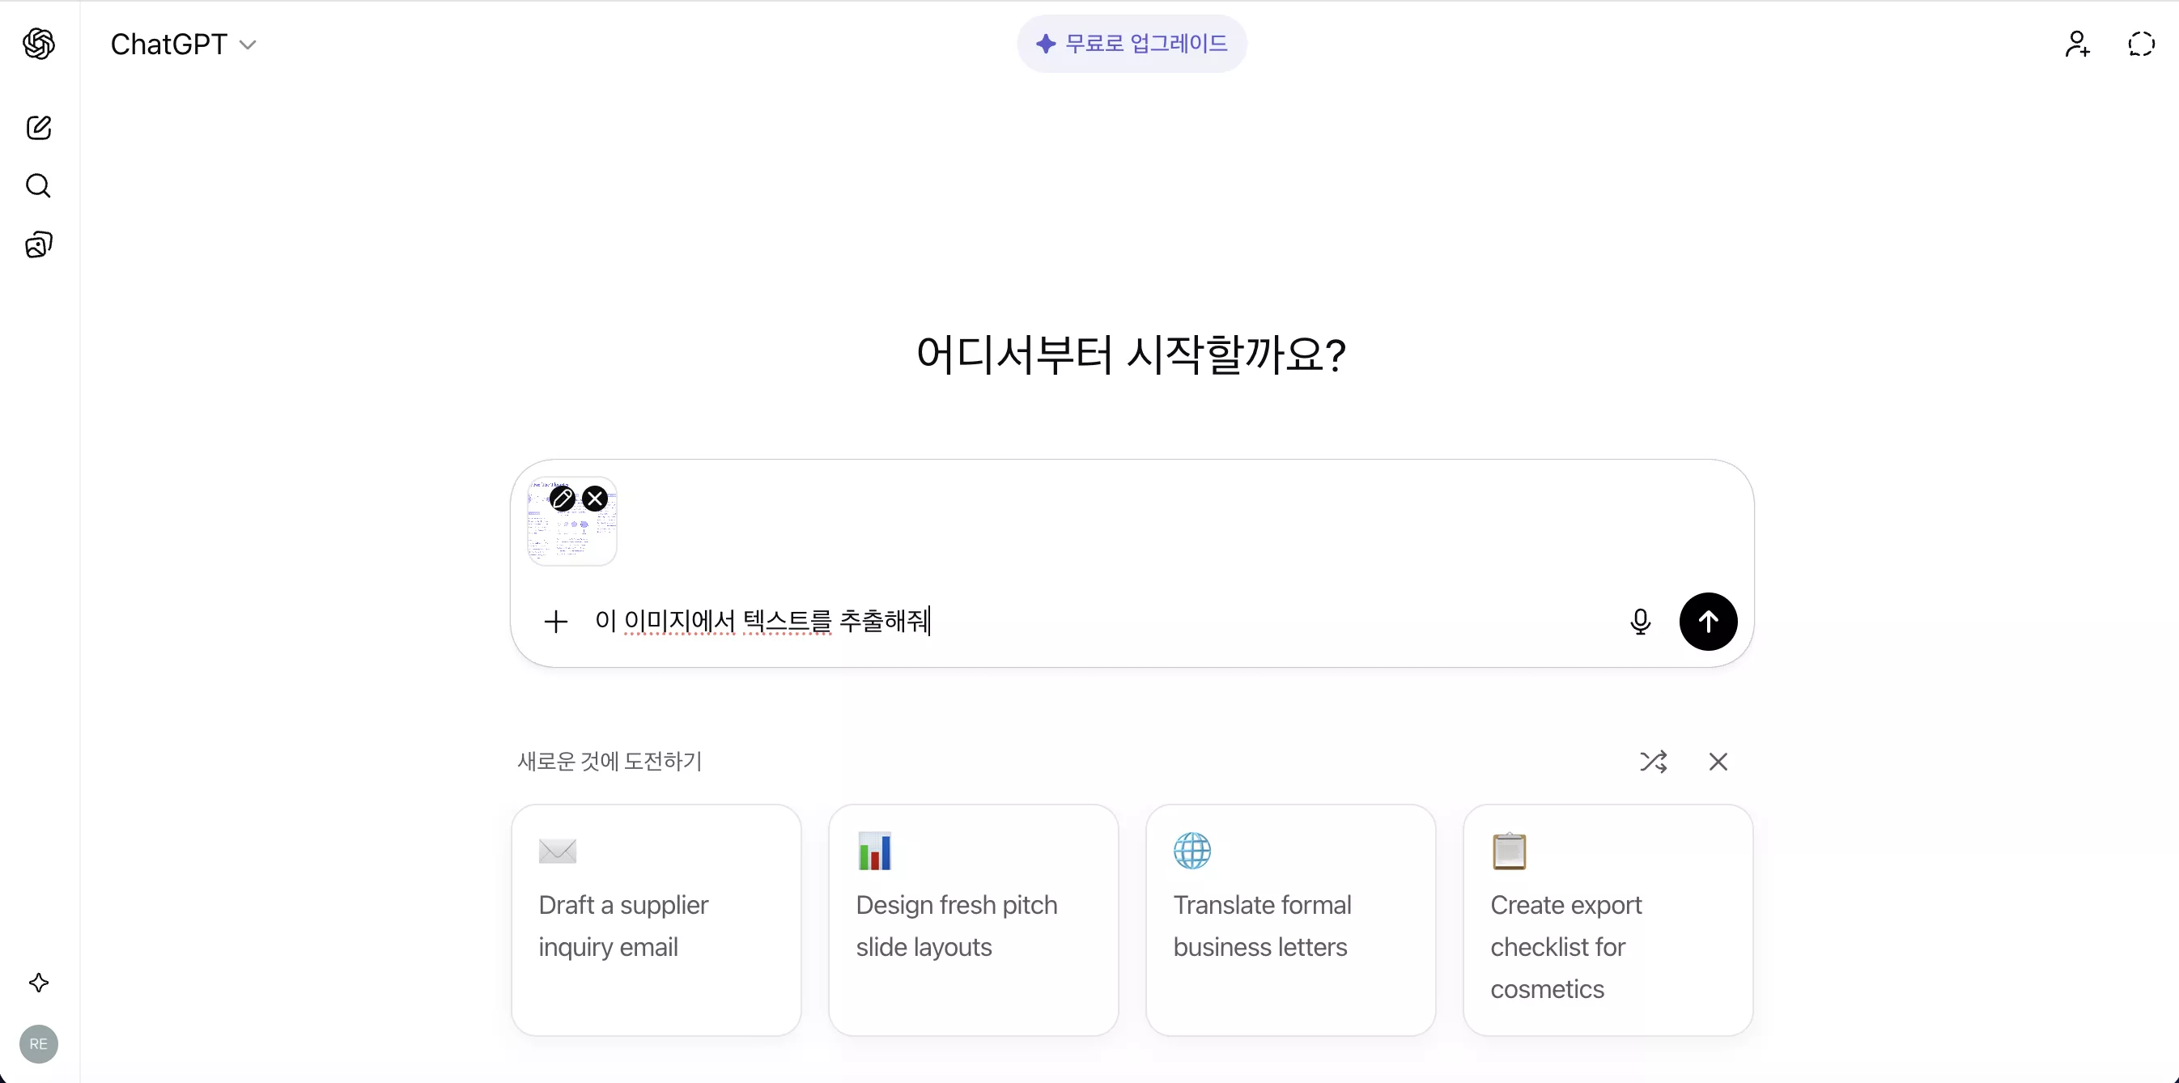Edit the attached image with the pencil icon
Screen dimensions: 2179x1083
(x=561, y=499)
